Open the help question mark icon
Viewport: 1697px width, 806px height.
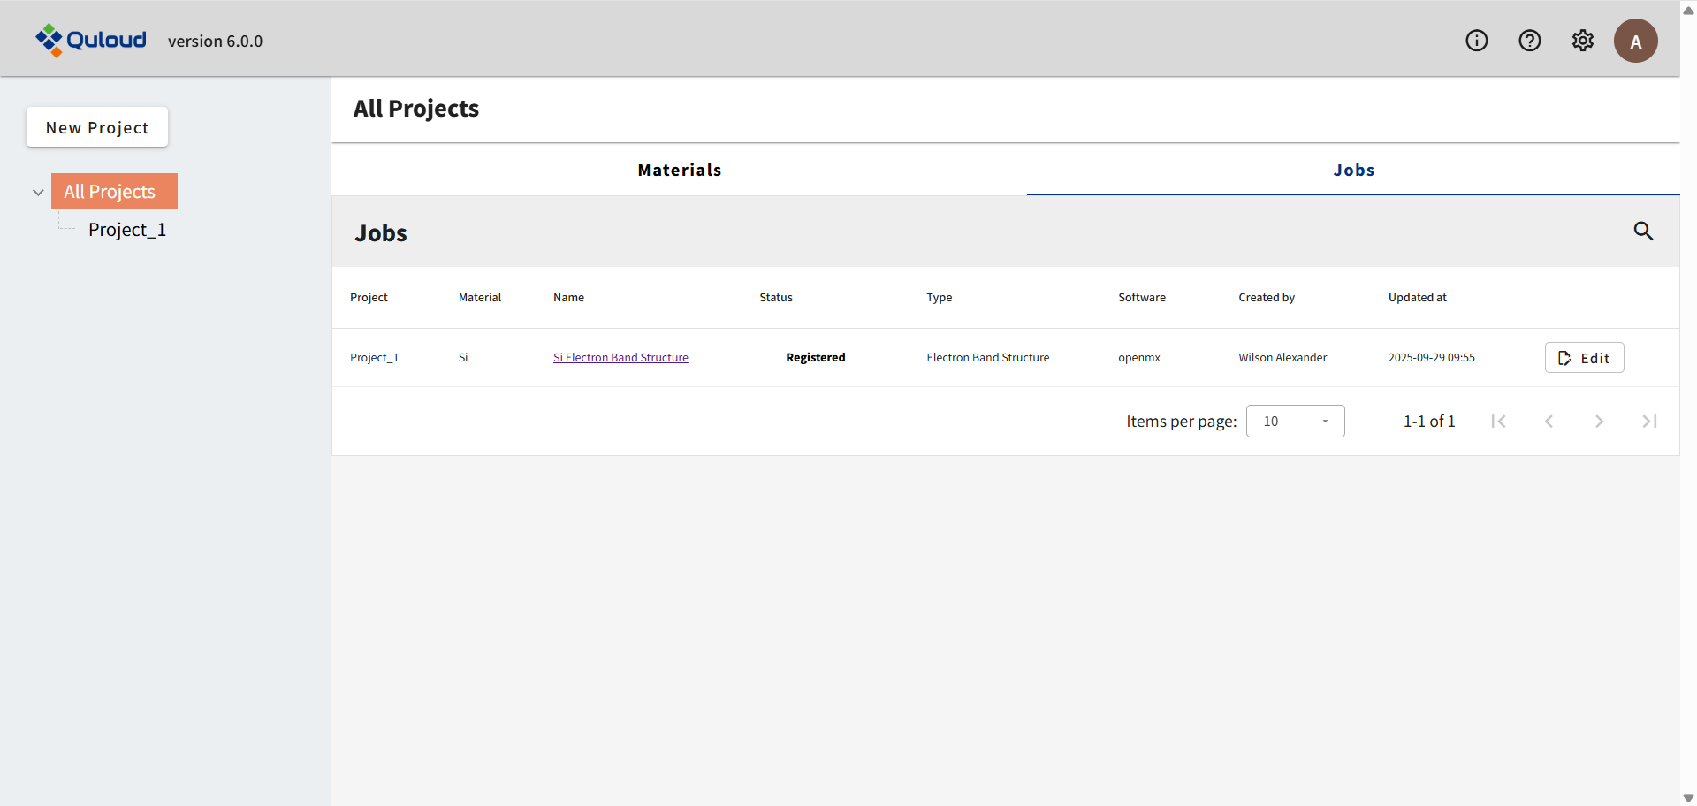tap(1530, 41)
